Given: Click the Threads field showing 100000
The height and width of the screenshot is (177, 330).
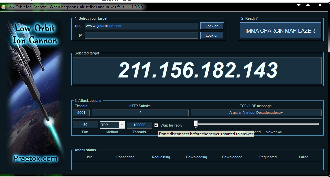Looking at the screenshot, I should (139, 125).
